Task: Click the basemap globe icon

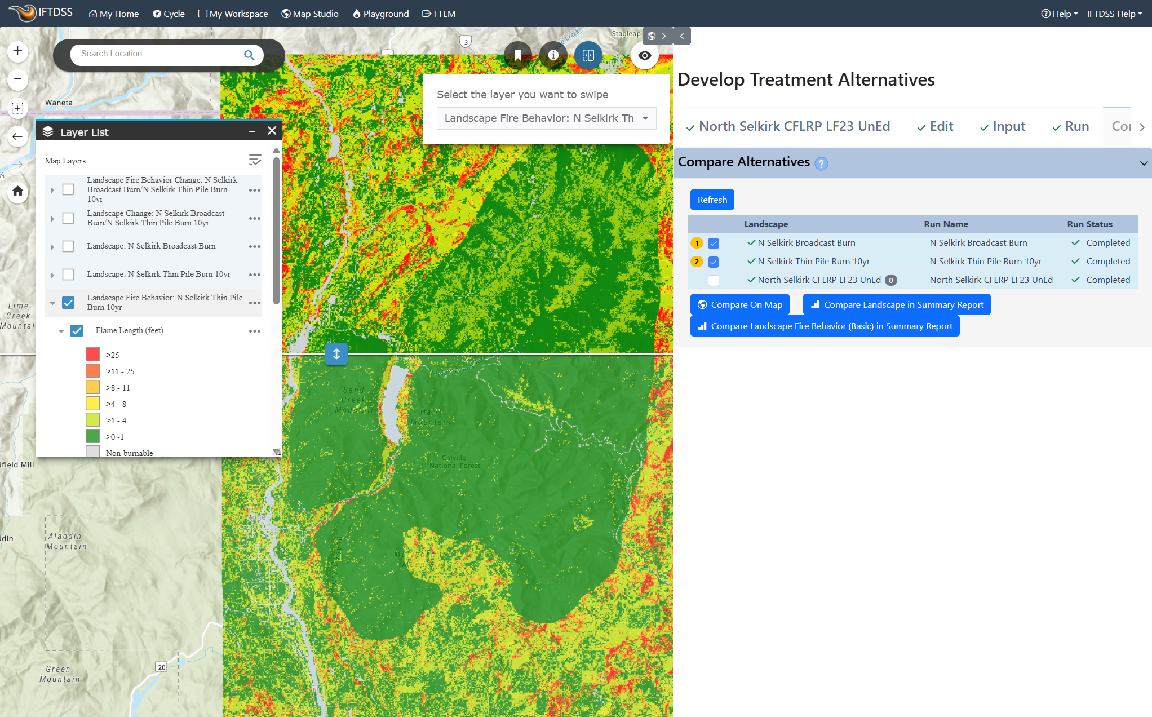Action: pyautogui.click(x=652, y=36)
